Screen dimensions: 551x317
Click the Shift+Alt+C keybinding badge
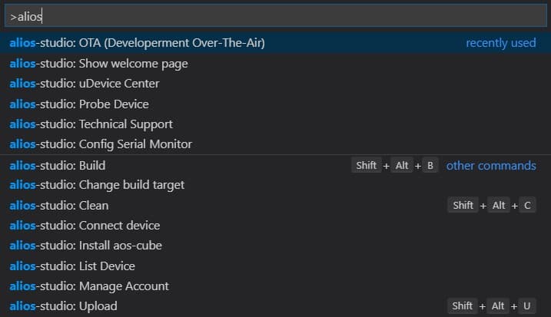coord(492,205)
